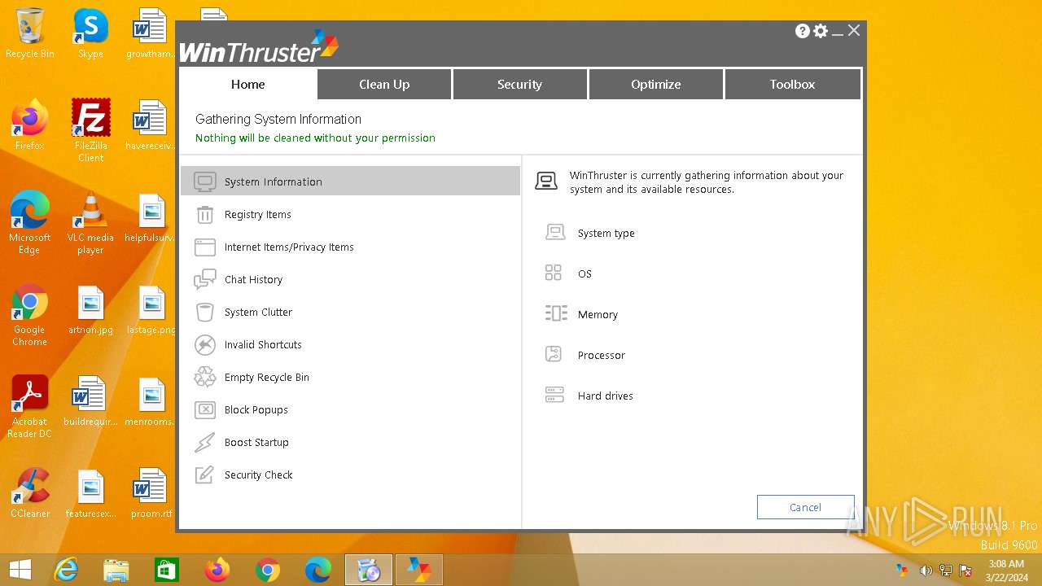Click the Block Popups window icon
Image resolution: width=1042 pixels, height=586 pixels.
pos(205,409)
